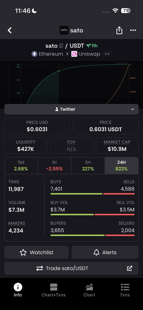The height and width of the screenshot is (310, 143).
Task: Tap the Ethereum chain icon
Action: tap(34, 54)
